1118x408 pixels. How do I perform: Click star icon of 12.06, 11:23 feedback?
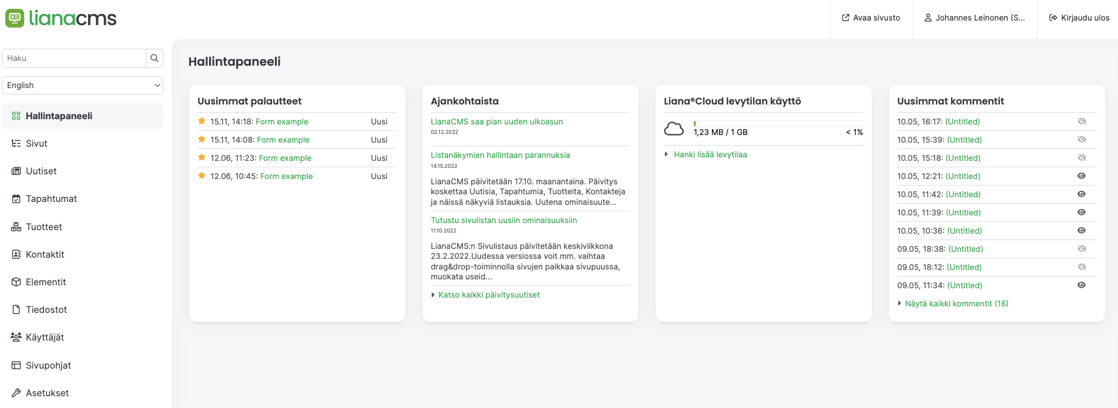pyautogui.click(x=202, y=157)
